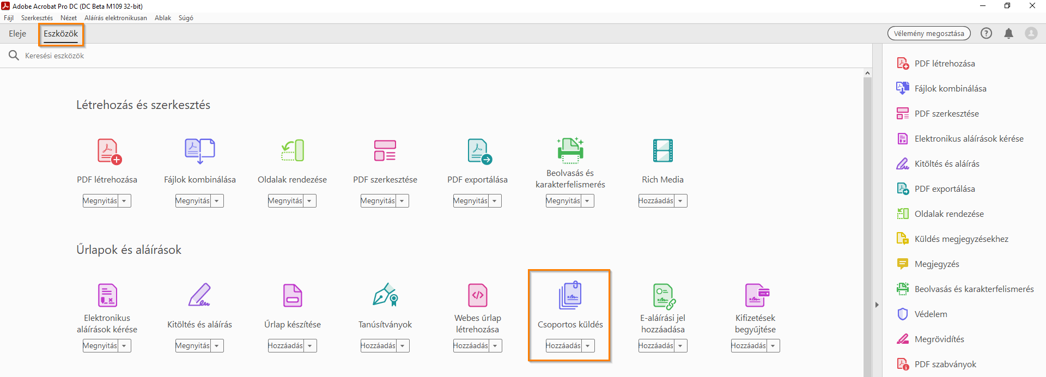Open the help question mark icon
This screenshot has width=1046, height=377.
(986, 33)
